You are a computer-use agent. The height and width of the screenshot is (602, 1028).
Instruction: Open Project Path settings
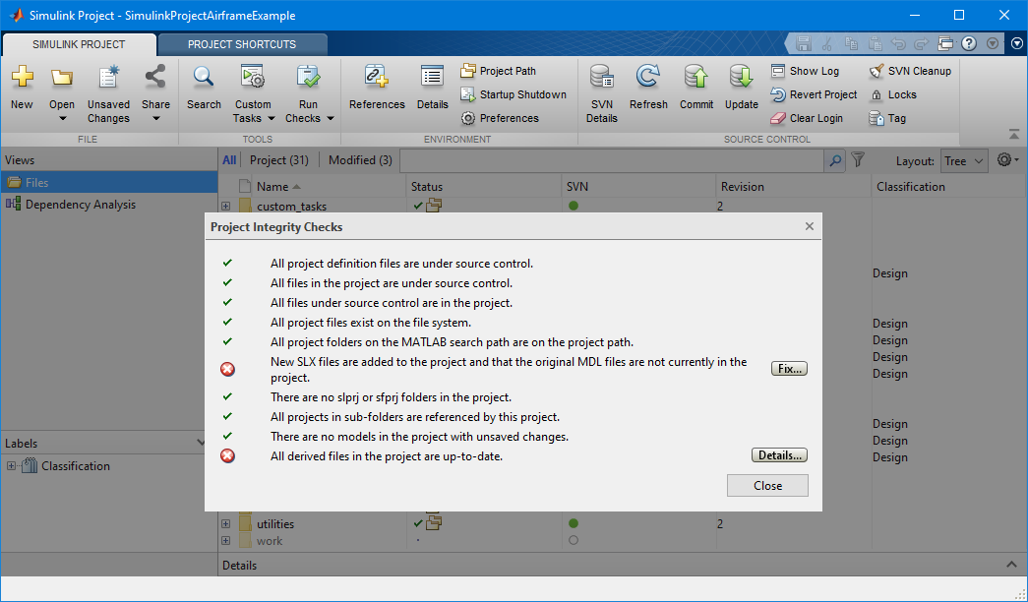click(499, 71)
